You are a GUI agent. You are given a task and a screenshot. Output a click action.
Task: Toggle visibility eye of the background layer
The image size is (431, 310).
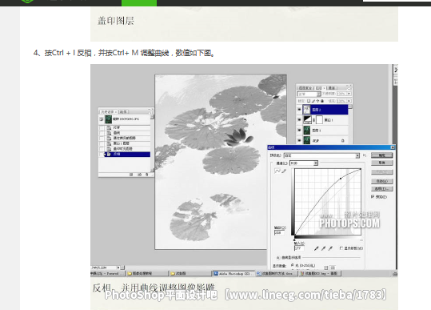pos(299,141)
